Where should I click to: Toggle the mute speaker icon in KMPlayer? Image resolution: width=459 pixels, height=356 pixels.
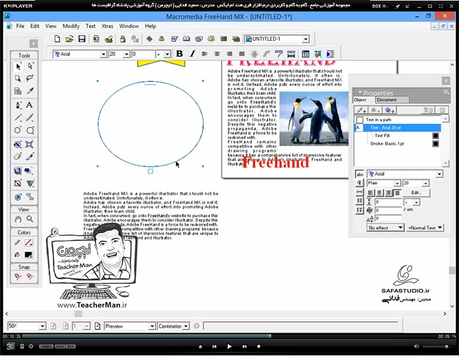pyautogui.click(x=417, y=346)
